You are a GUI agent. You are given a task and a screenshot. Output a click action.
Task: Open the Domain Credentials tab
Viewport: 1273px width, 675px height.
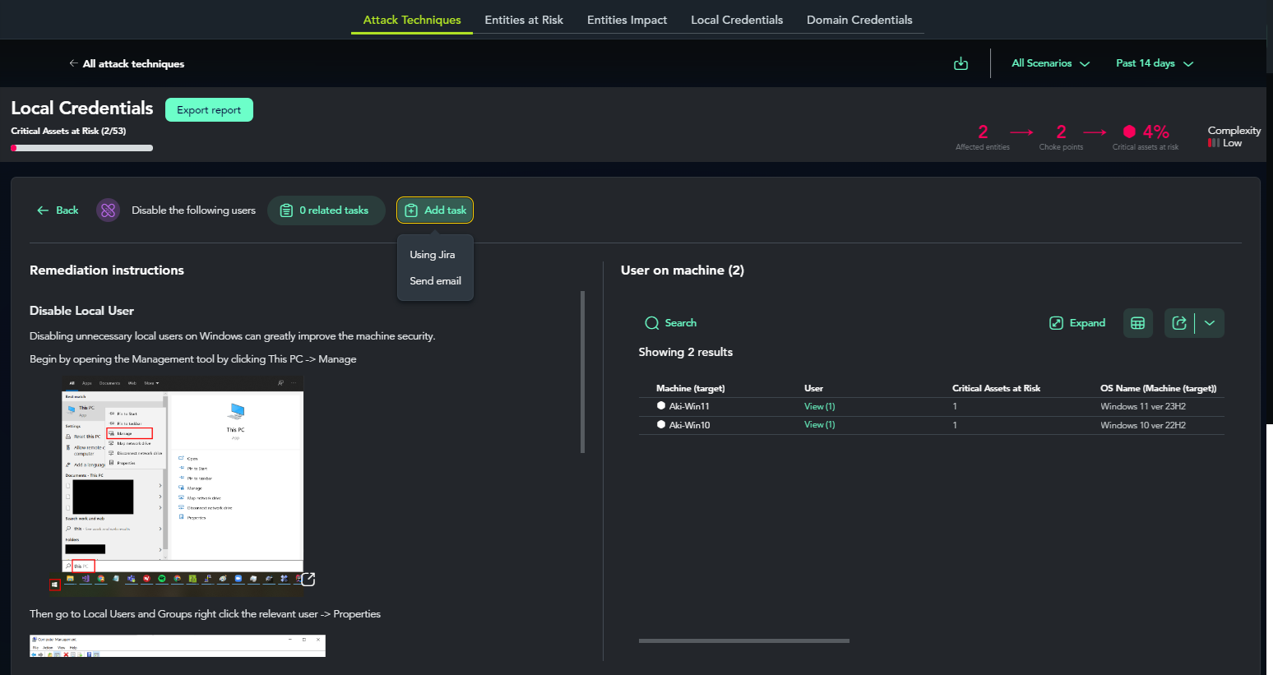tap(859, 20)
